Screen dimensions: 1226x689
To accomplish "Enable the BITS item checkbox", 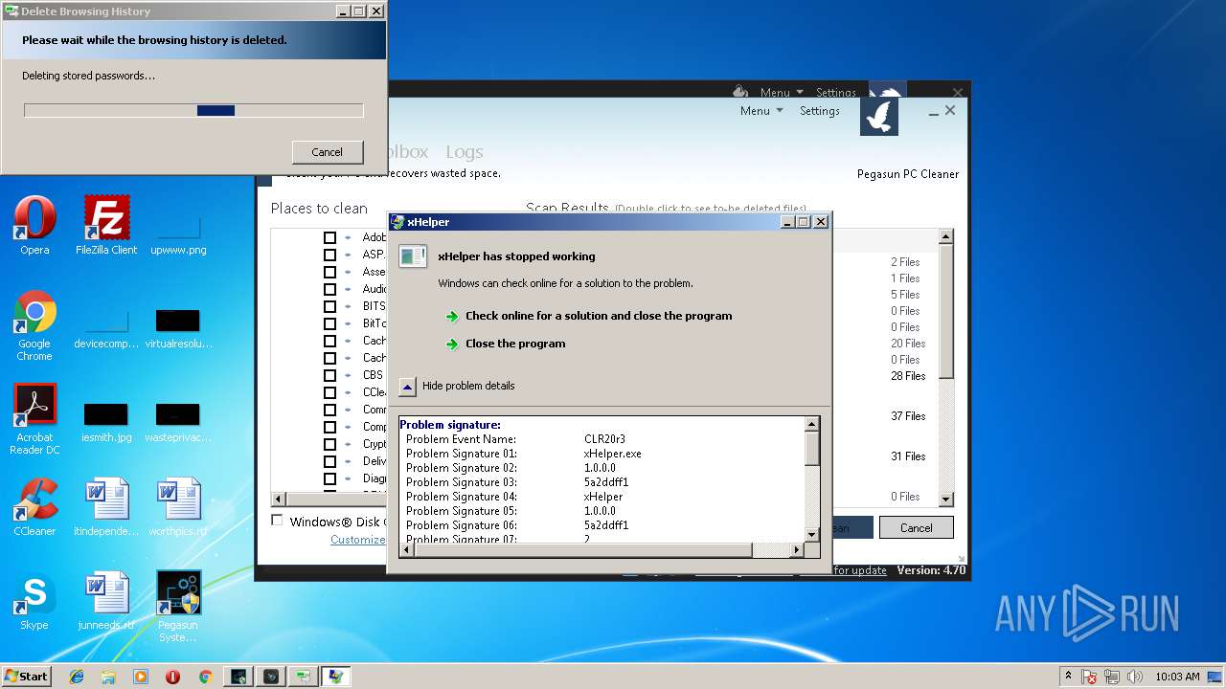I will (x=329, y=306).
